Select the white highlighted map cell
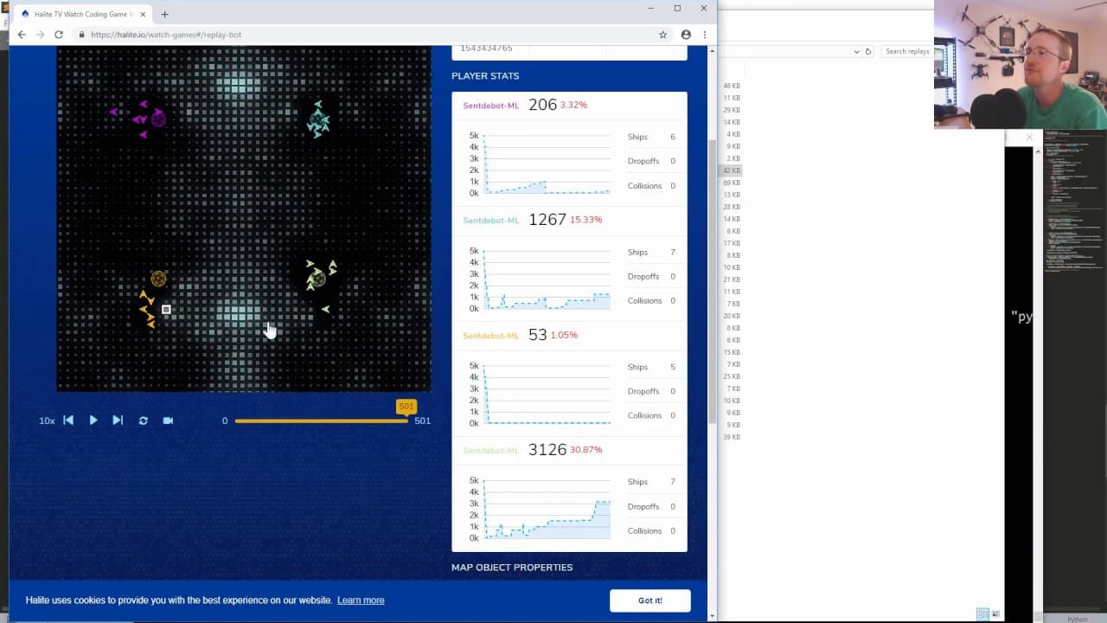The width and height of the screenshot is (1107, 623). point(166,309)
